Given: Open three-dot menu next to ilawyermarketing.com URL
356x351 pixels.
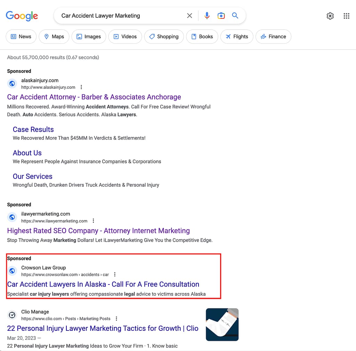Looking at the screenshot, I should [x=93, y=221].
